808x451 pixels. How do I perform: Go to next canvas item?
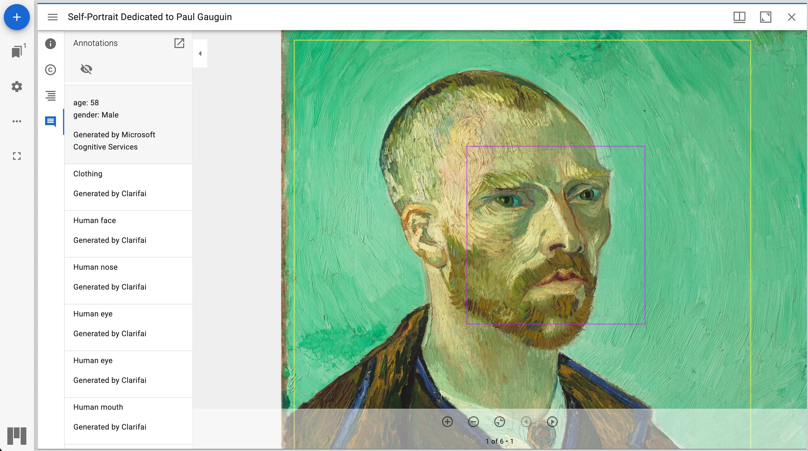click(552, 422)
